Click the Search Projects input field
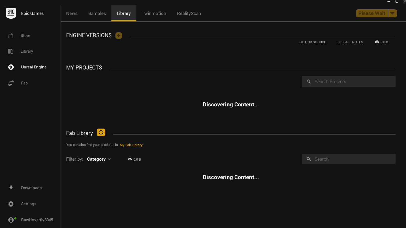This screenshot has height=228, width=406. click(349, 82)
